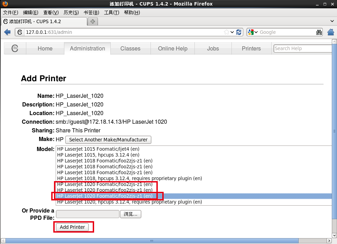Viewport: 337px width, 244px height.
Task: Open the 文件(F) menu
Action: point(10,12)
